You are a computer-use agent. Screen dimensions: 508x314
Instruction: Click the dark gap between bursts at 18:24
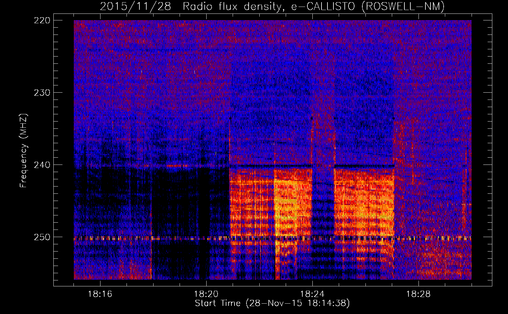point(323,203)
